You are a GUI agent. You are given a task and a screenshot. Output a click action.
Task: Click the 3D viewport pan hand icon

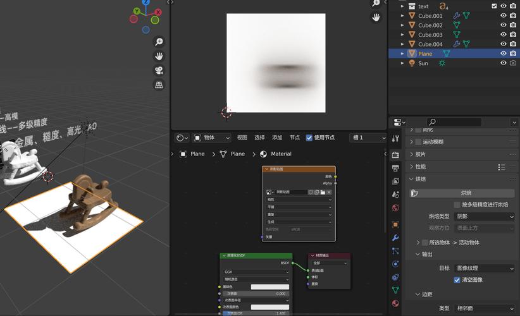159,56
